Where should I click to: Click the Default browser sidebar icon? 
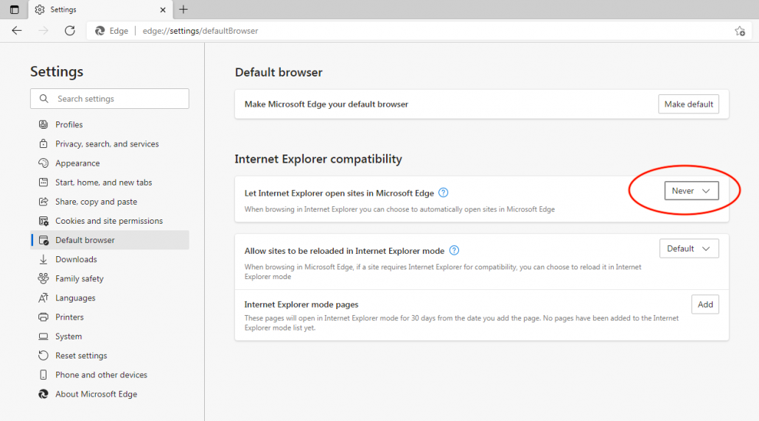pyautogui.click(x=43, y=240)
